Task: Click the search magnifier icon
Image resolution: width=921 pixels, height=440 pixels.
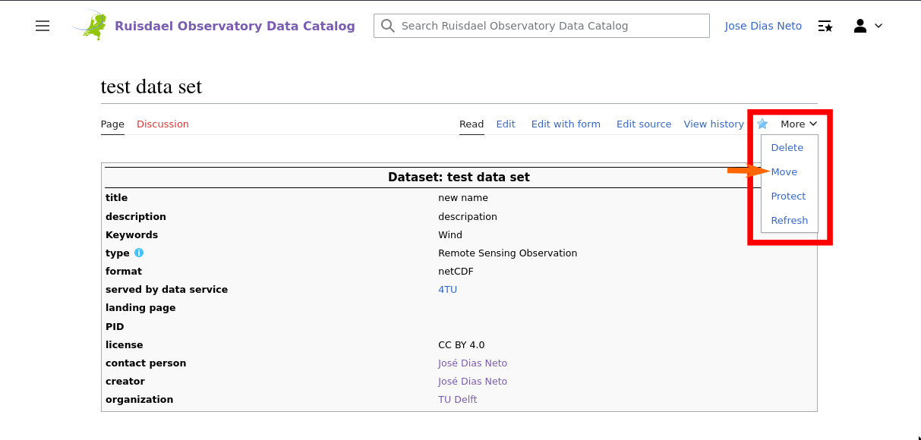Action: coord(388,26)
